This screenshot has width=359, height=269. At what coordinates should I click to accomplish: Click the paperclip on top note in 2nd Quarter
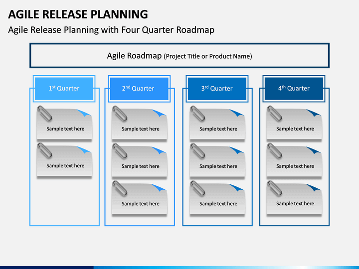120,113
